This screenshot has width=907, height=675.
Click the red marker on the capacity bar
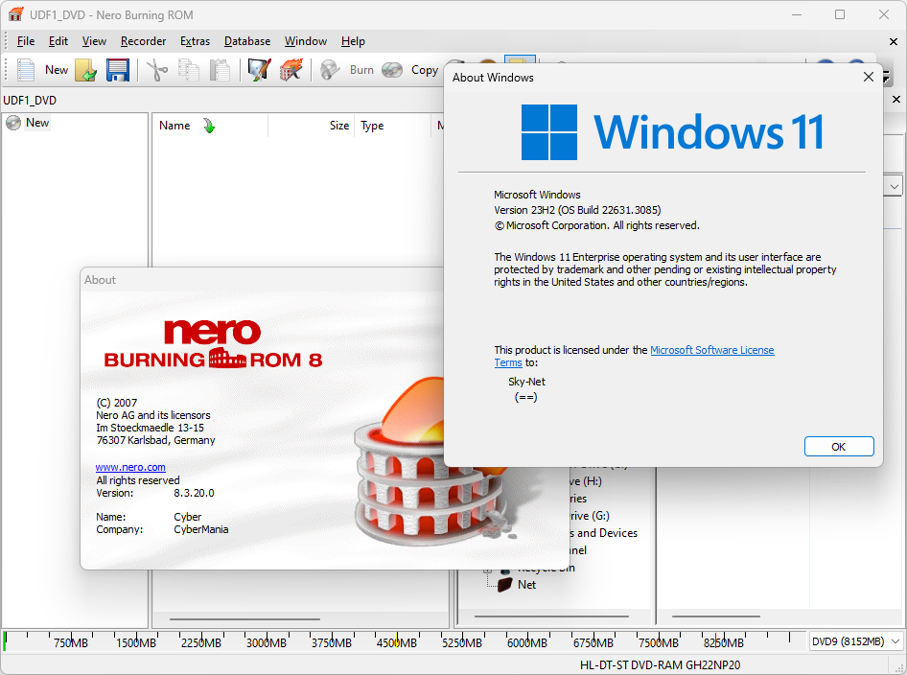[715, 640]
